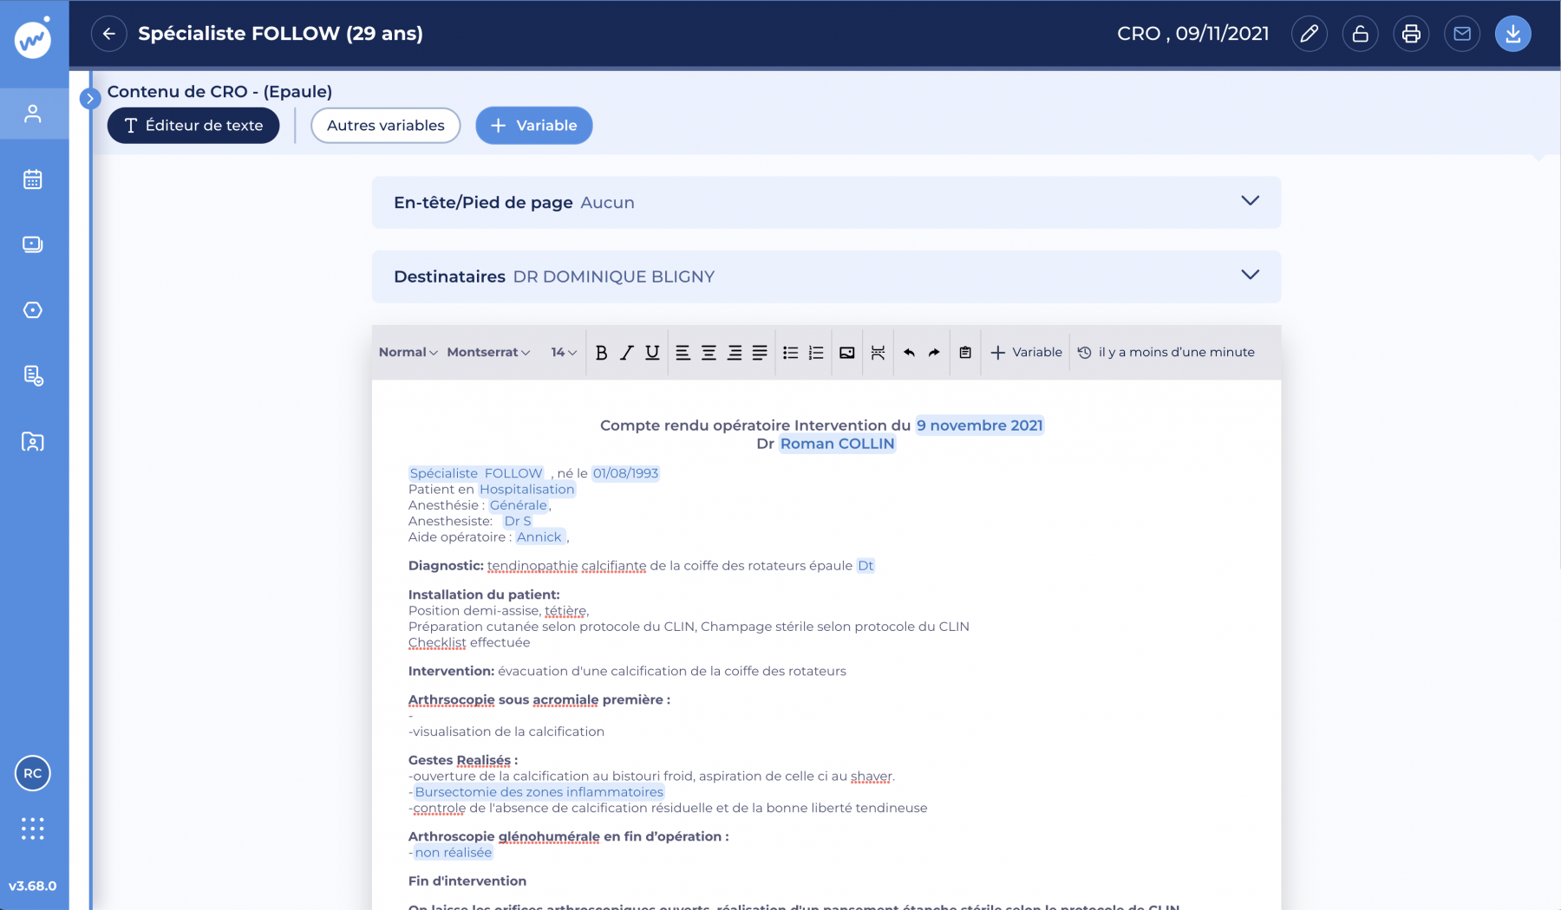Image resolution: width=1561 pixels, height=910 pixels.
Task: Toggle italic formatting
Action: pyautogui.click(x=627, y=353)
